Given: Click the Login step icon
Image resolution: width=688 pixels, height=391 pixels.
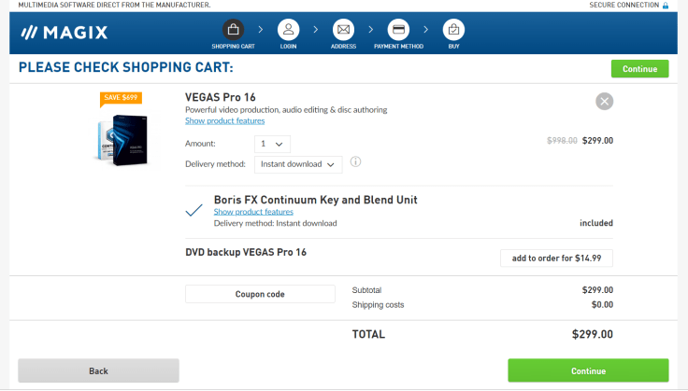Looking at the screenshot, I should pos(289,30).
